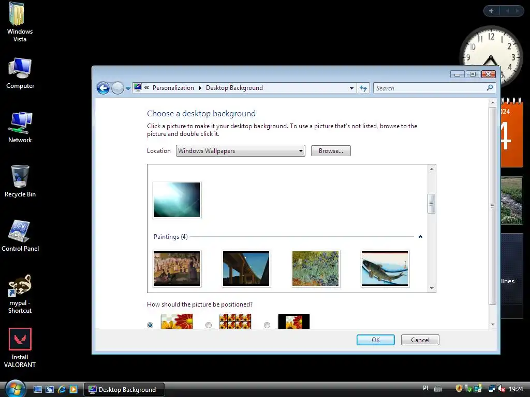This screenshot has height=397, width=530.
Task: Collapse the Paintings (4) group
Action: click(x=420, y=237)
